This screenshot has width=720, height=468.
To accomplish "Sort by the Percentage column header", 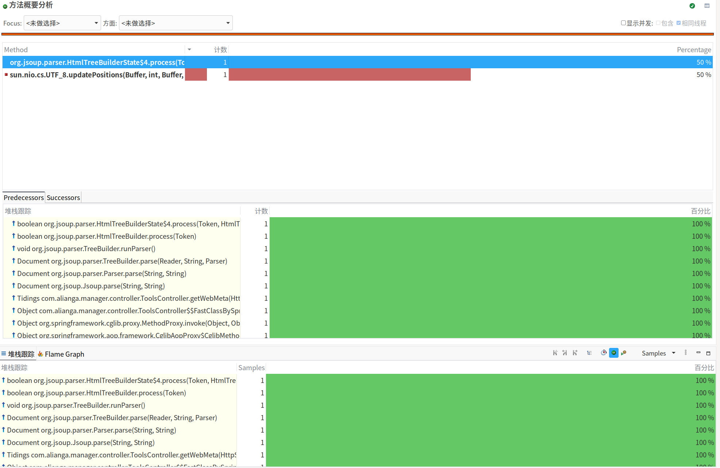I will tap(693, 50).
